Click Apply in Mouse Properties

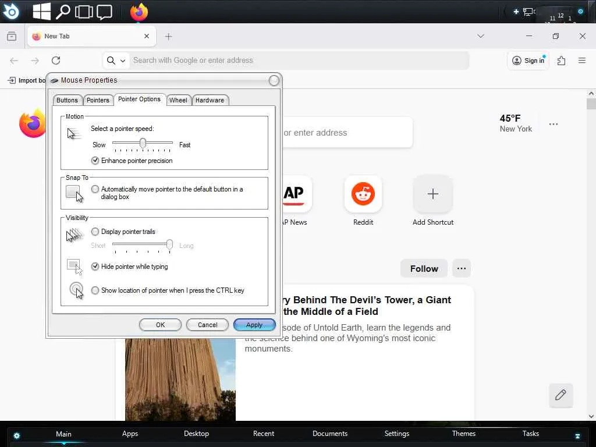(254, 325)
